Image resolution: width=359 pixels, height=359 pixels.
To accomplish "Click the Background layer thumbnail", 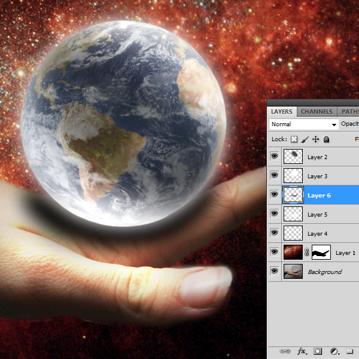I will (293, 271).
